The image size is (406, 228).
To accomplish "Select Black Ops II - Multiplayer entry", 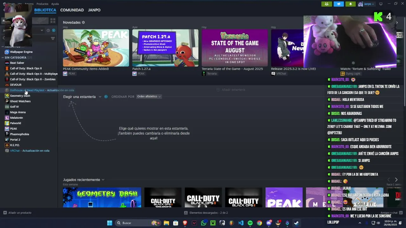I will [34, 74].
